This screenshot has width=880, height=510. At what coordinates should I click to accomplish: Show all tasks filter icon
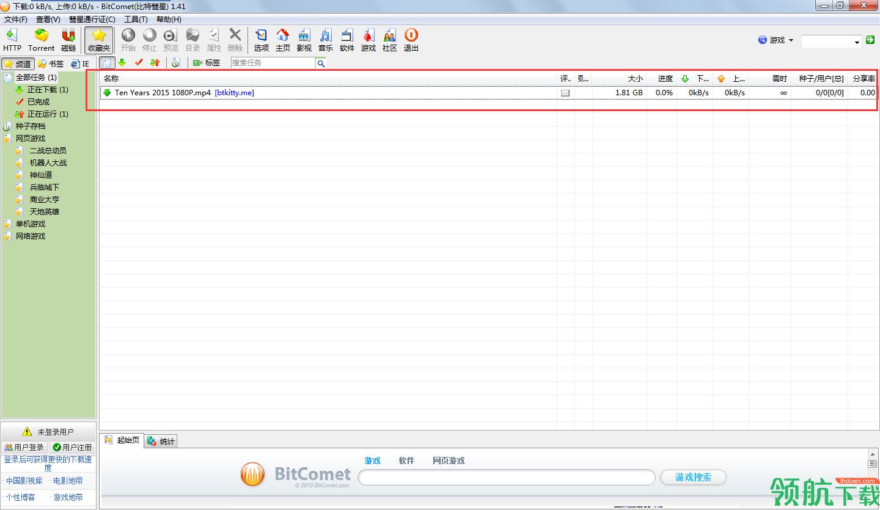[x=107, y=63]
